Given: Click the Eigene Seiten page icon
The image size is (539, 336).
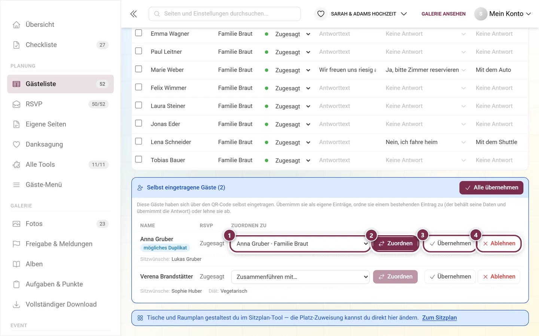Looking at the screenshot, I should pos(16,124).
